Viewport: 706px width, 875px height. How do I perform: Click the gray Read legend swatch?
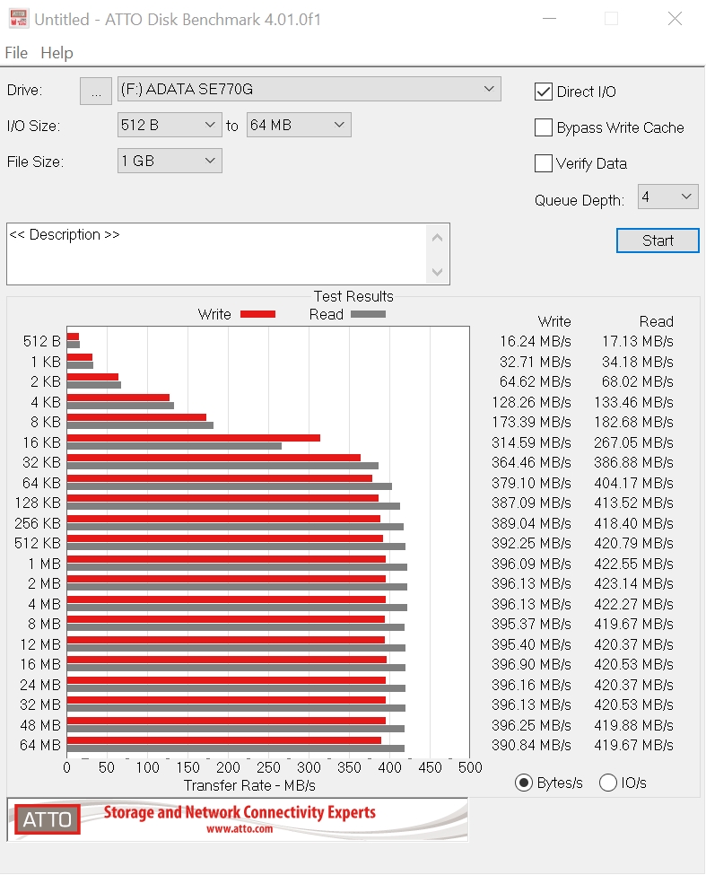coord(368,314)
